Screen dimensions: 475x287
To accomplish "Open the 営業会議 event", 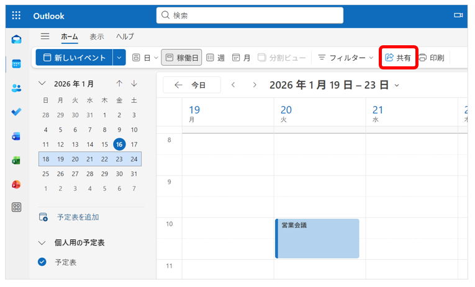I will coord(317,239).
